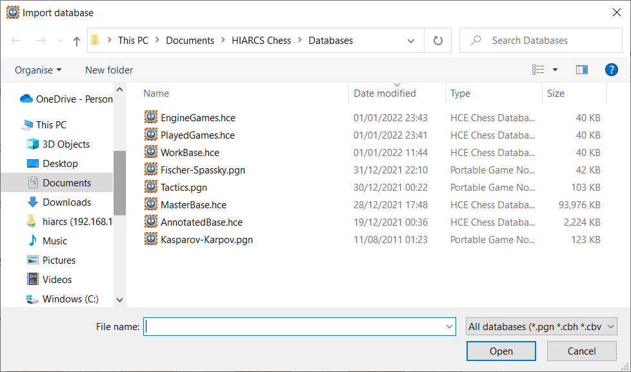Expand the address bar history dropdown
Viewport: 631px width, 372px height.
click(x=411, y=41)
